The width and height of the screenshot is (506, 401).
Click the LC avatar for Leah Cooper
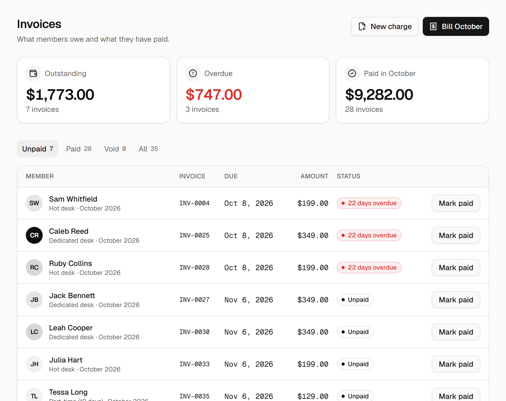(34, 332)
